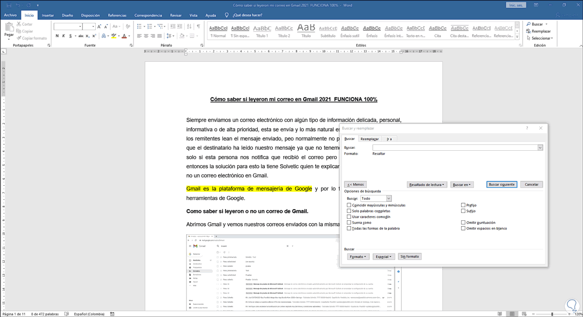Image resolution: width=583 pixels, height=317 pixels.
Task: Open the Diseño ribbon tab
Action: pyautogui.click(x=68, y=15)
